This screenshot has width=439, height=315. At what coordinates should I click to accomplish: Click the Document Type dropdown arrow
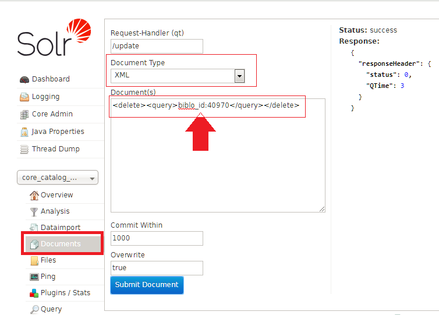click(240, 76)
